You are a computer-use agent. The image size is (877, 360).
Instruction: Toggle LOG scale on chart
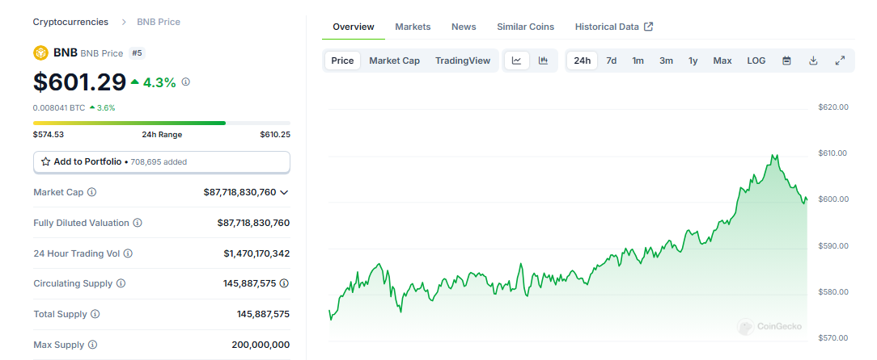pos(756,61)
